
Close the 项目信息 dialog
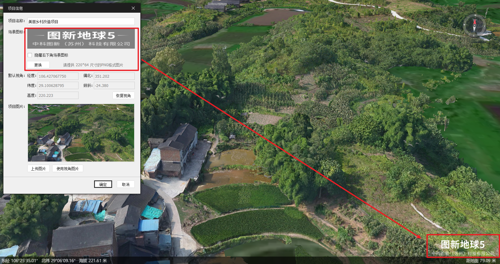(133, 8)
